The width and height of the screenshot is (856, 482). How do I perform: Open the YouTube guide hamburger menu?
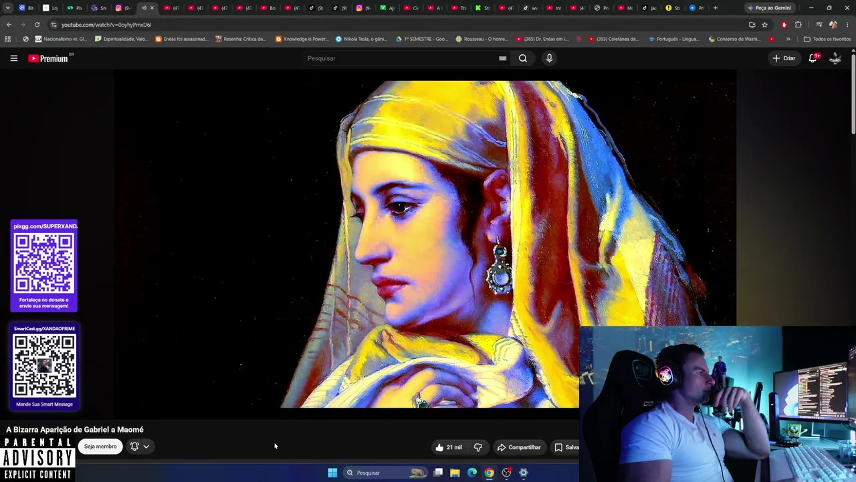[x=13, y=58]
